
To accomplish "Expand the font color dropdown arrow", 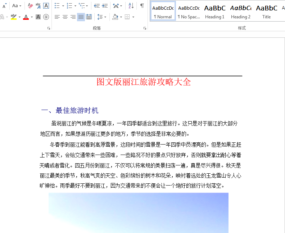I will tap(32, 17).
